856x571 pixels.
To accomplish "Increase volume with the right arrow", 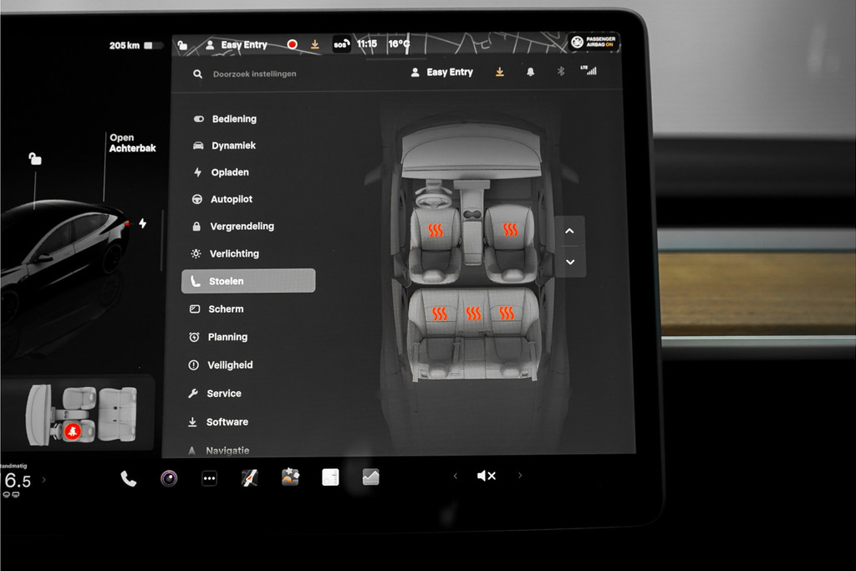I will click(520, 476).
